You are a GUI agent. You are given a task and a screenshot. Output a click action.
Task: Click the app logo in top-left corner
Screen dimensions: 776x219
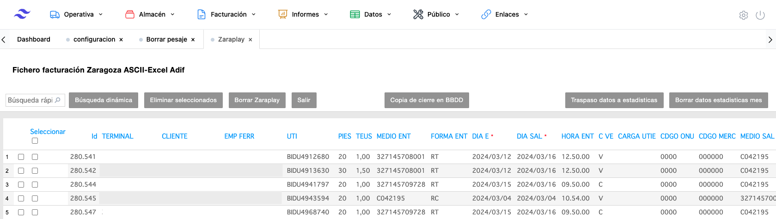click(x=22, y=14)
